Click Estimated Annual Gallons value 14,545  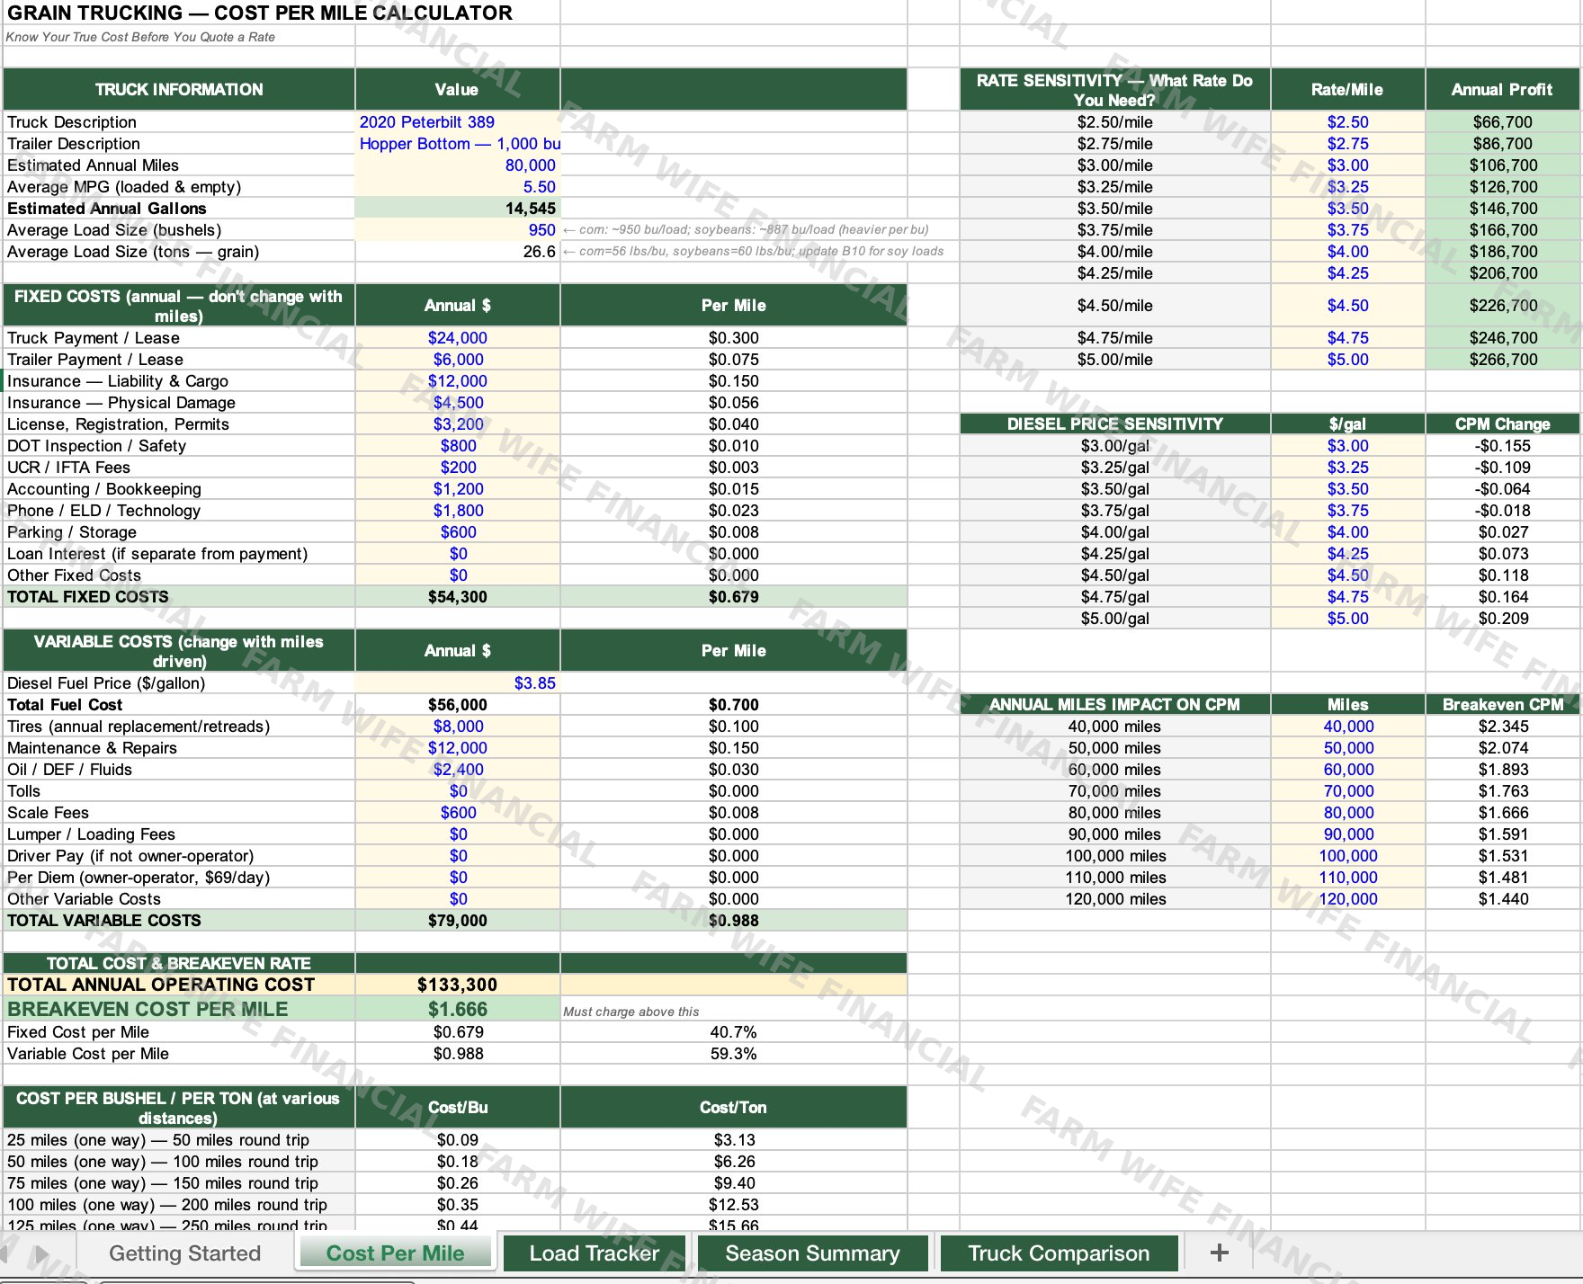[x=458, y=209]
